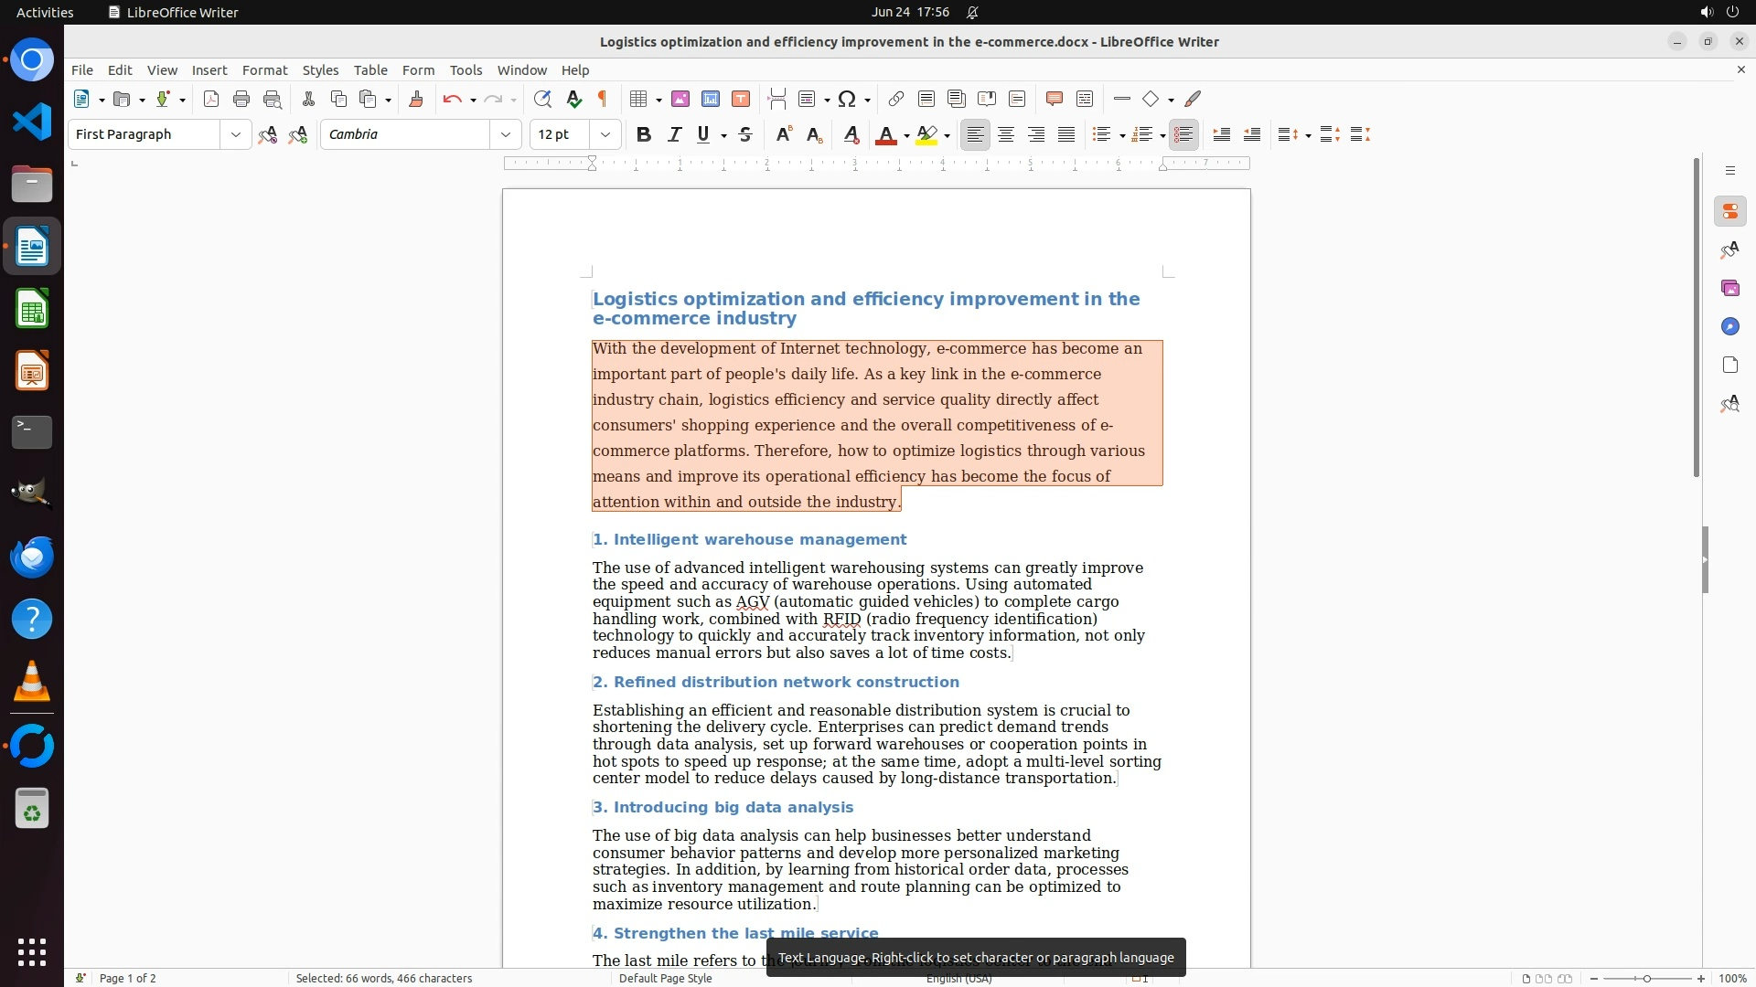Toggle formatting marks pilcrow button
1756x987 pixels.
tap(603, 100)
